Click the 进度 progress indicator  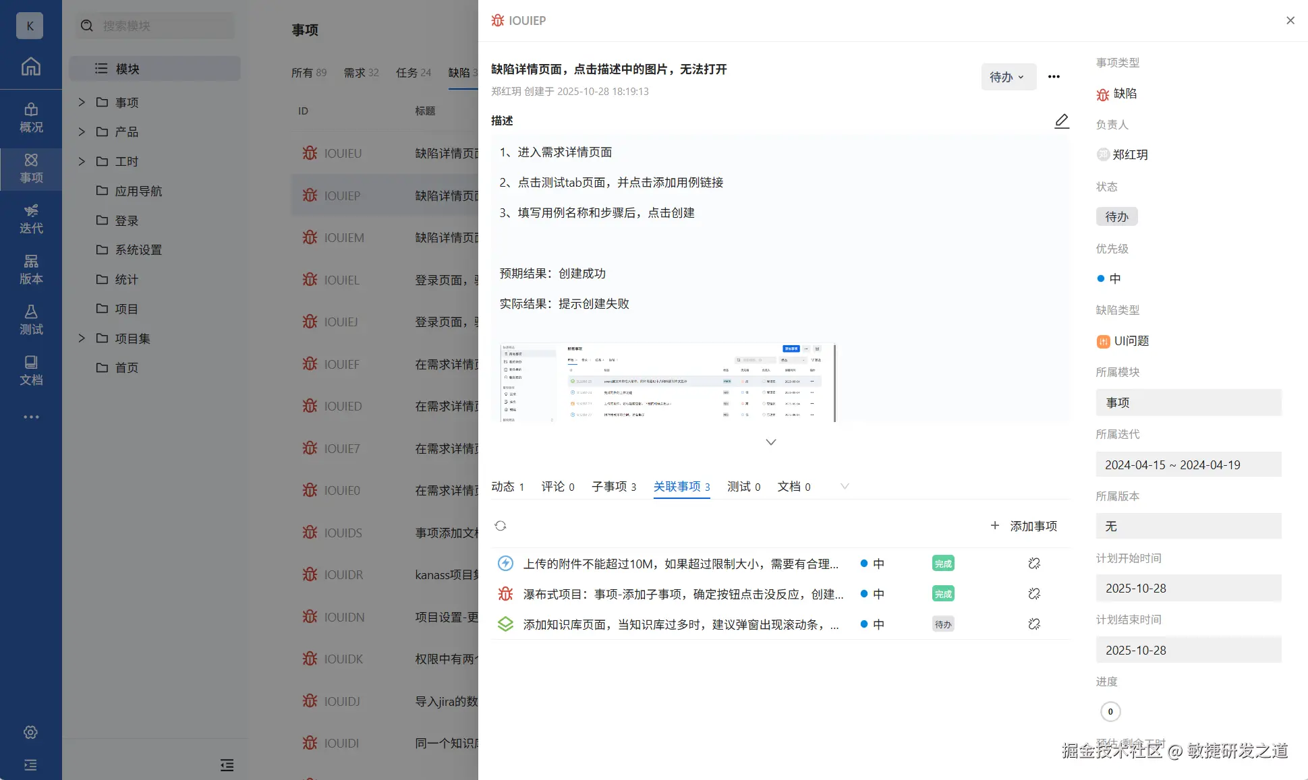[1110, 711]
